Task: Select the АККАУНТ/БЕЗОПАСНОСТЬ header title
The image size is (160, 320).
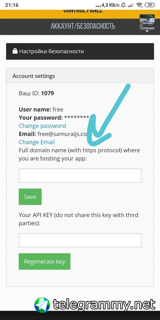Action: point(83,26)
